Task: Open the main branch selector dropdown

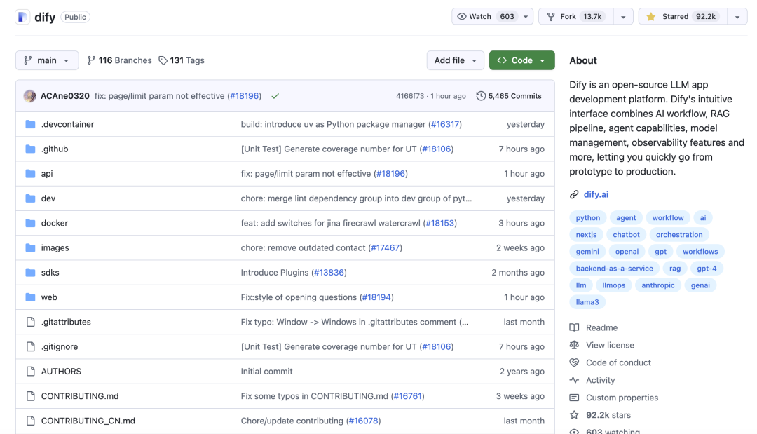Action: pos(47,60)
